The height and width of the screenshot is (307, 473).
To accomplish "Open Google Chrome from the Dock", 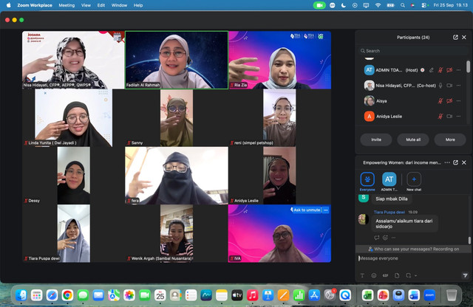I will (67, 295).
